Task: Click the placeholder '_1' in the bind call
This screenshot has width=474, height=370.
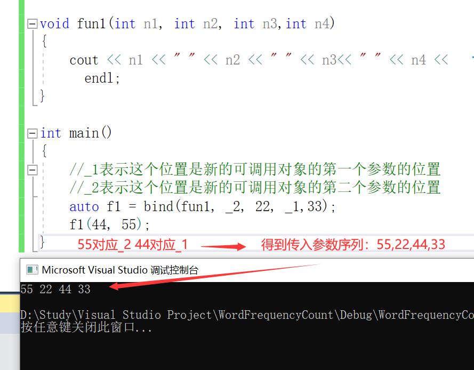Action: (x=292, y=207)
